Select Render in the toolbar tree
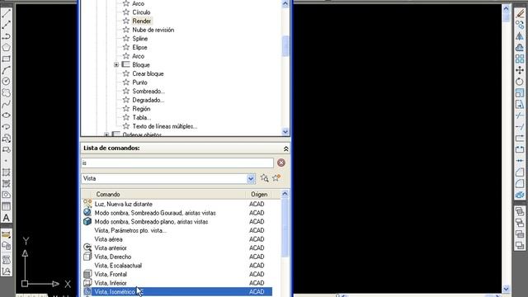 pos(141,21)
